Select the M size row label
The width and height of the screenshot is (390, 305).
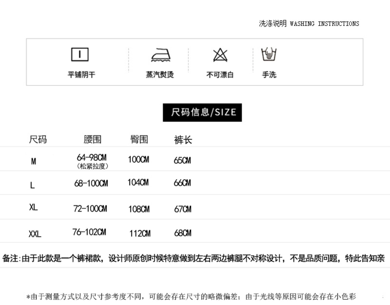pyautogui.click(x=34, y=161)
